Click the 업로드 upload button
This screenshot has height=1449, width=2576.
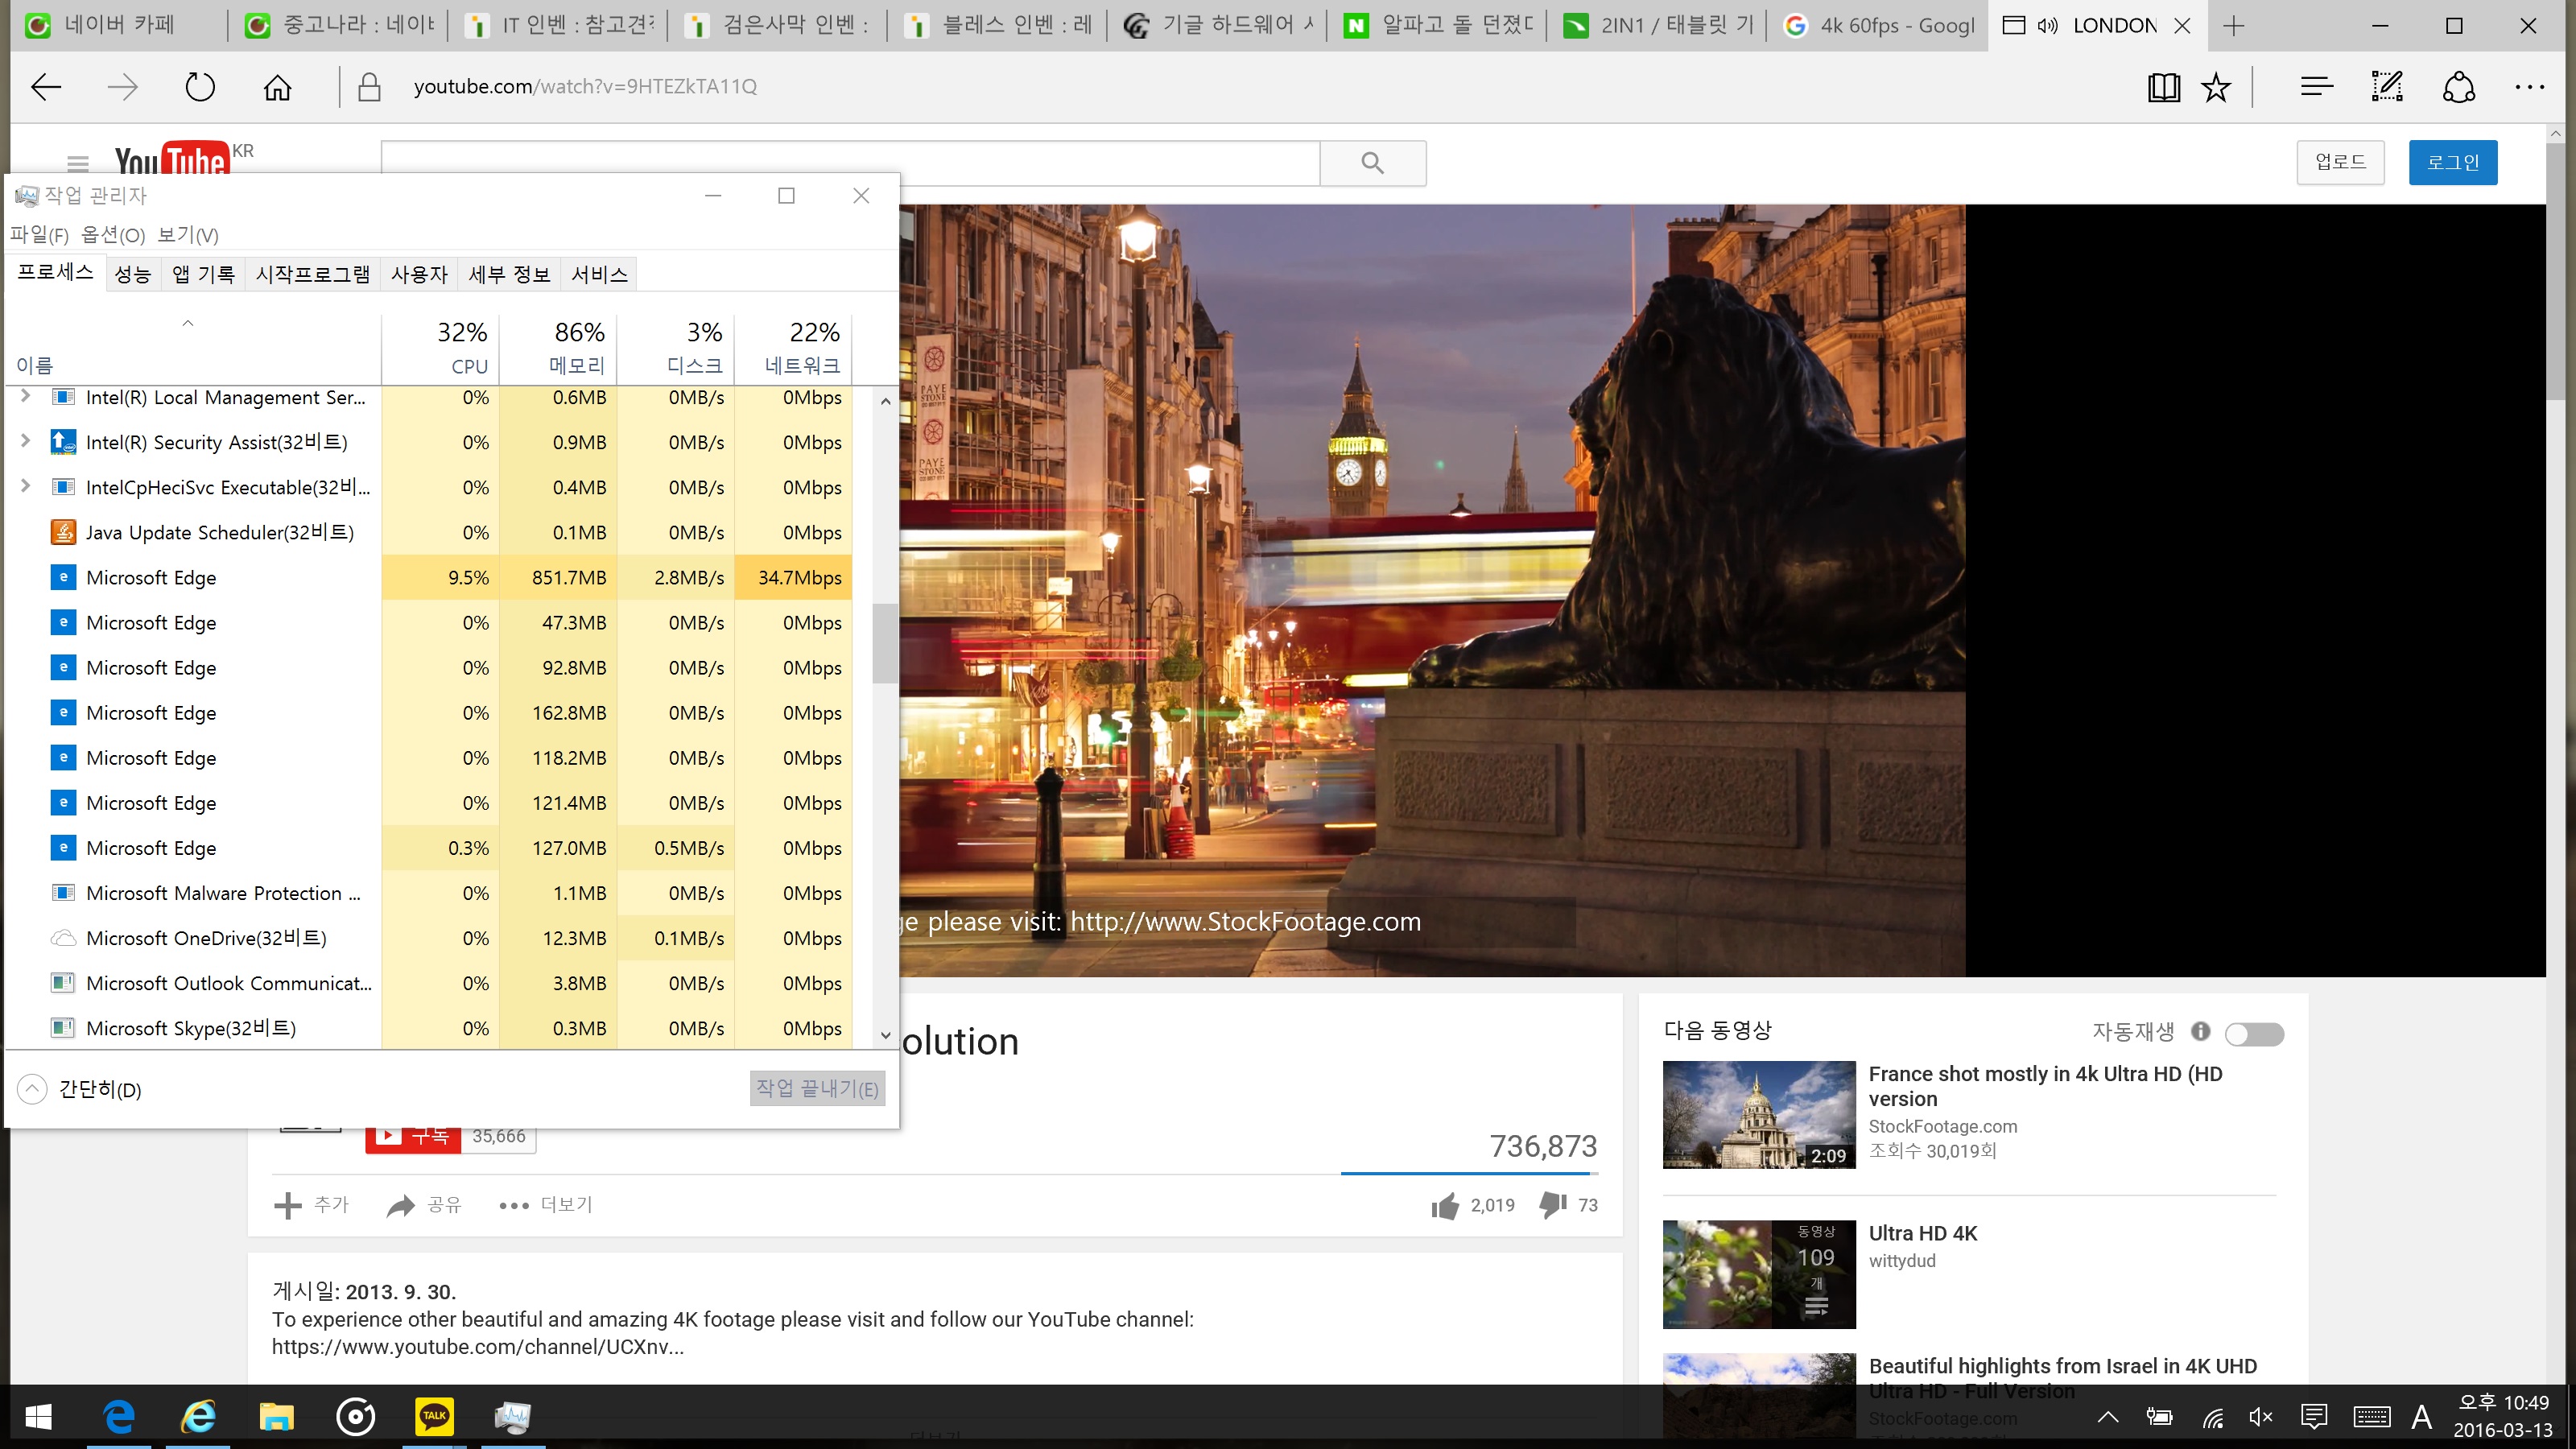coord(2340,163)
